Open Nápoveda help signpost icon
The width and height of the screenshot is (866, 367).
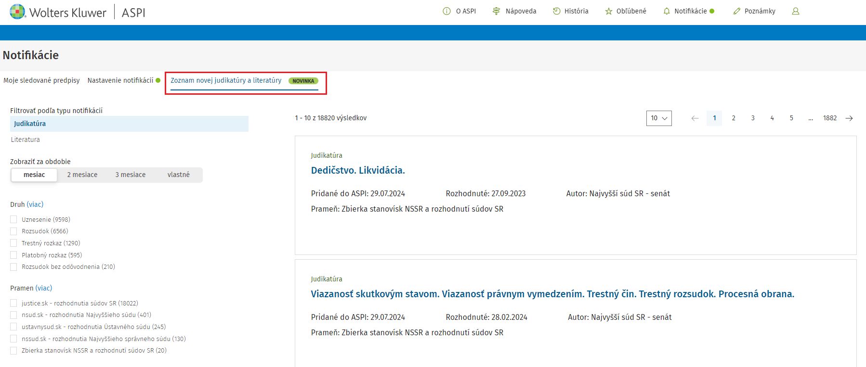[x=497, y=11]
